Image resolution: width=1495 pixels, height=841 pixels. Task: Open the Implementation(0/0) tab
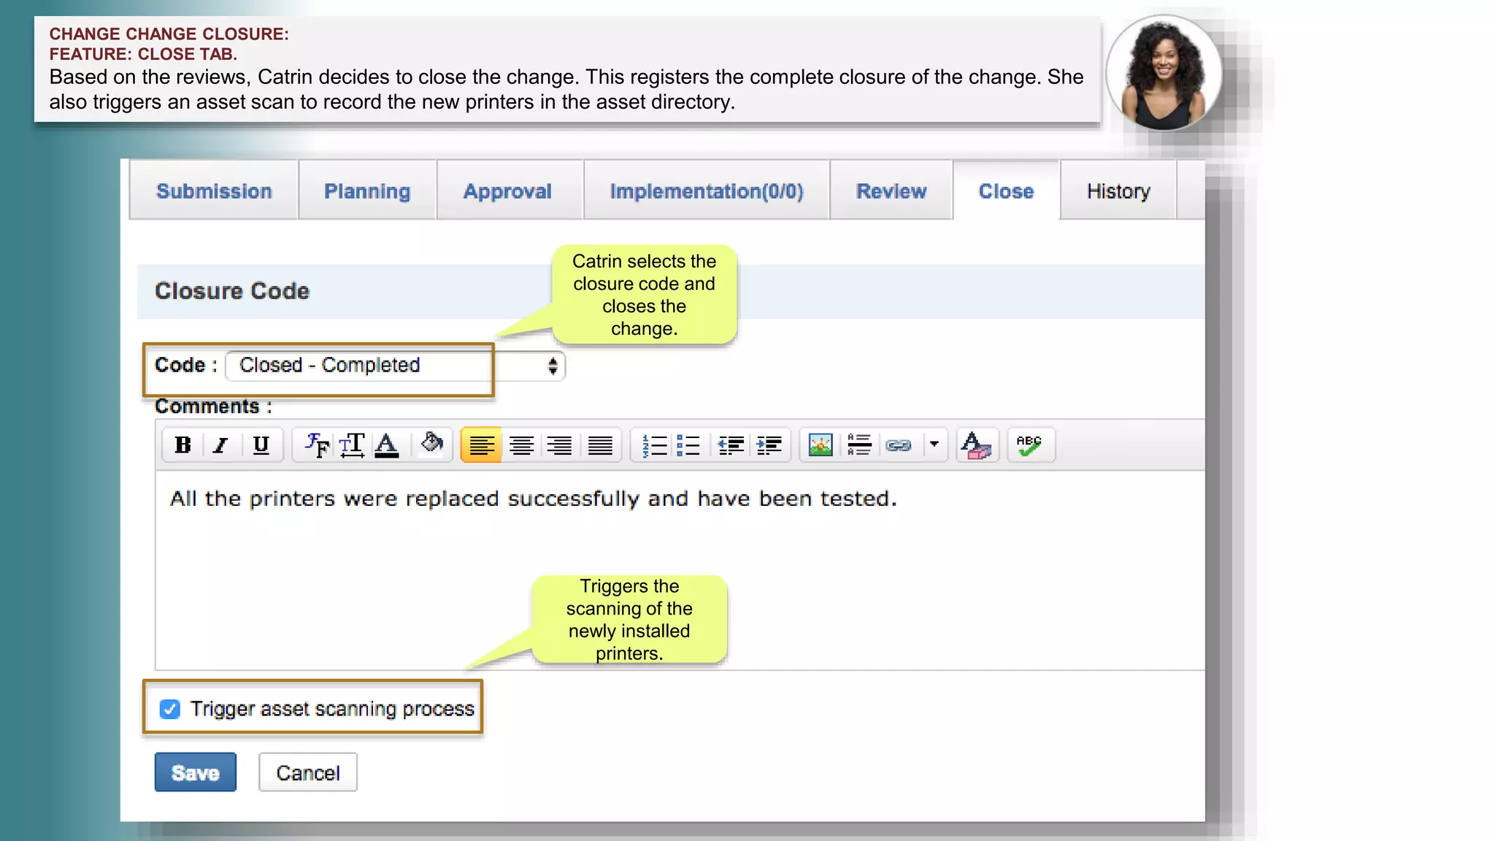[x=707, y=191]
